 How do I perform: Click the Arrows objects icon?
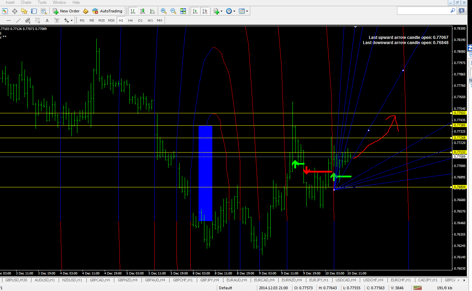(67, 20)
